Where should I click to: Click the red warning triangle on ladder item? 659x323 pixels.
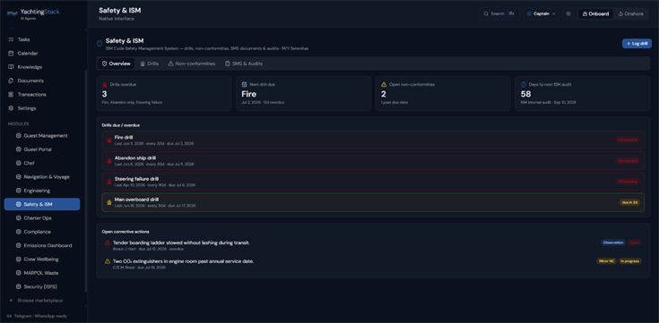(108, 242)
